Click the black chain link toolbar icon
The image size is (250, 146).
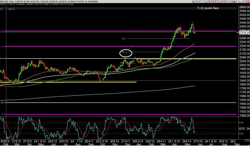coord(235,2)
